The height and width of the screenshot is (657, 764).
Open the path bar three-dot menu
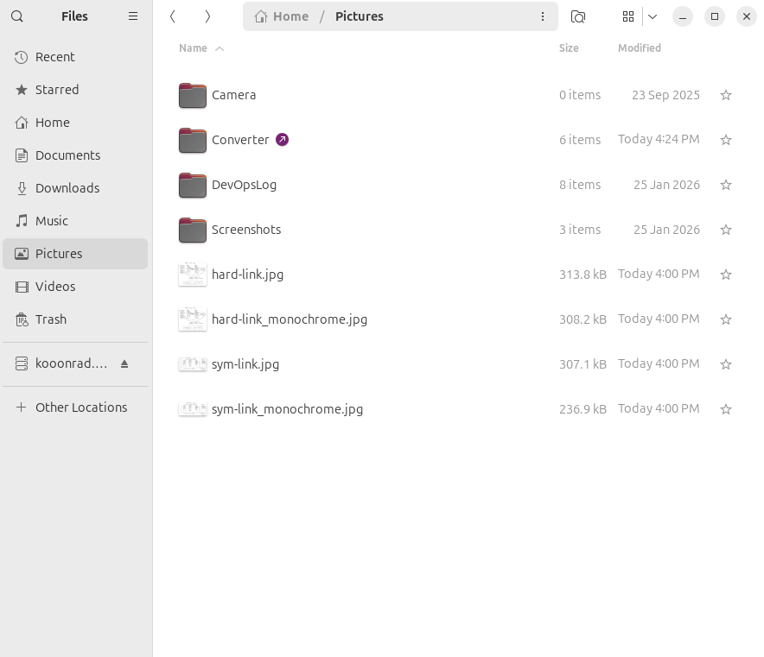click(542, 16)
